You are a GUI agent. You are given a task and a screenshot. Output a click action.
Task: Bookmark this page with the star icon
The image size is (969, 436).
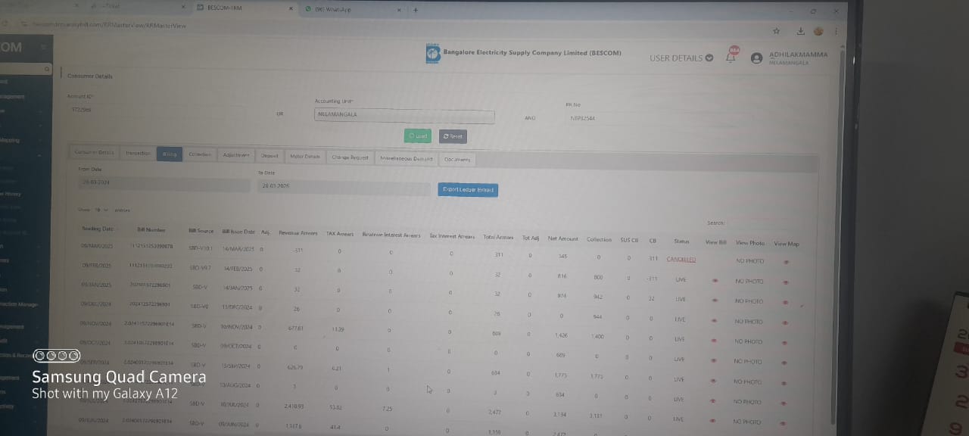[x=776, y=31]
